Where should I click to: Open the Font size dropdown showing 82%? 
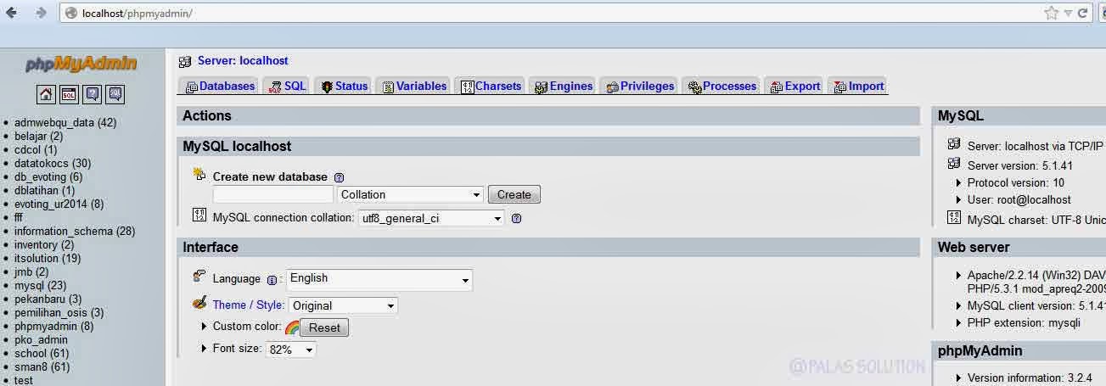pos(291,349)
